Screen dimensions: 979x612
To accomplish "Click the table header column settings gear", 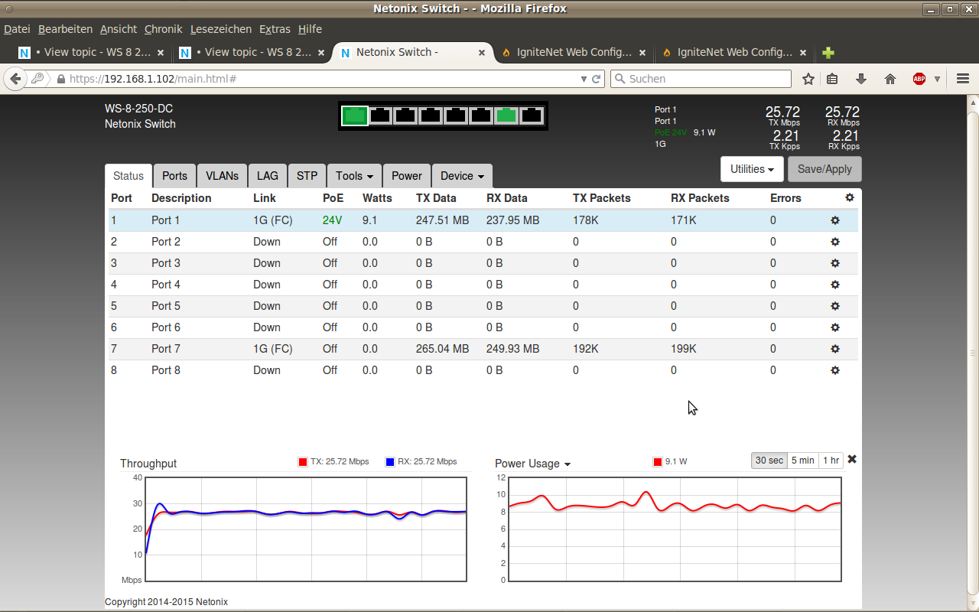I will [849, 197].
